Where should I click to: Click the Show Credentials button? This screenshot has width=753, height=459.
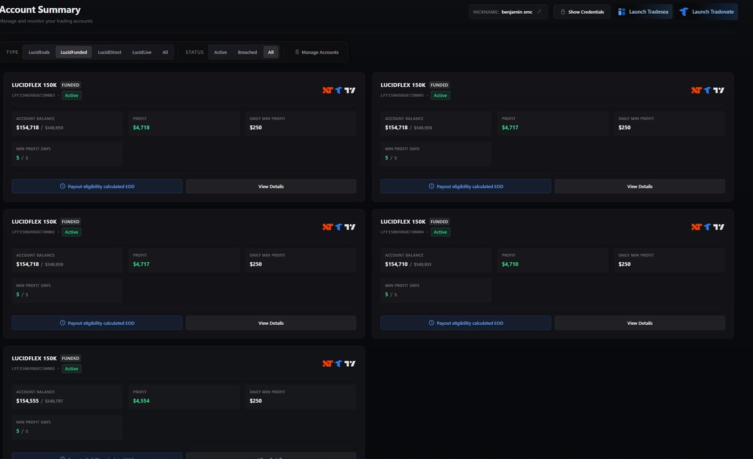582,12
